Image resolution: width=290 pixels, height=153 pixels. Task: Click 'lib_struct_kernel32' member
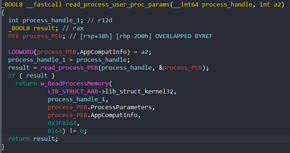pos(139,92)
